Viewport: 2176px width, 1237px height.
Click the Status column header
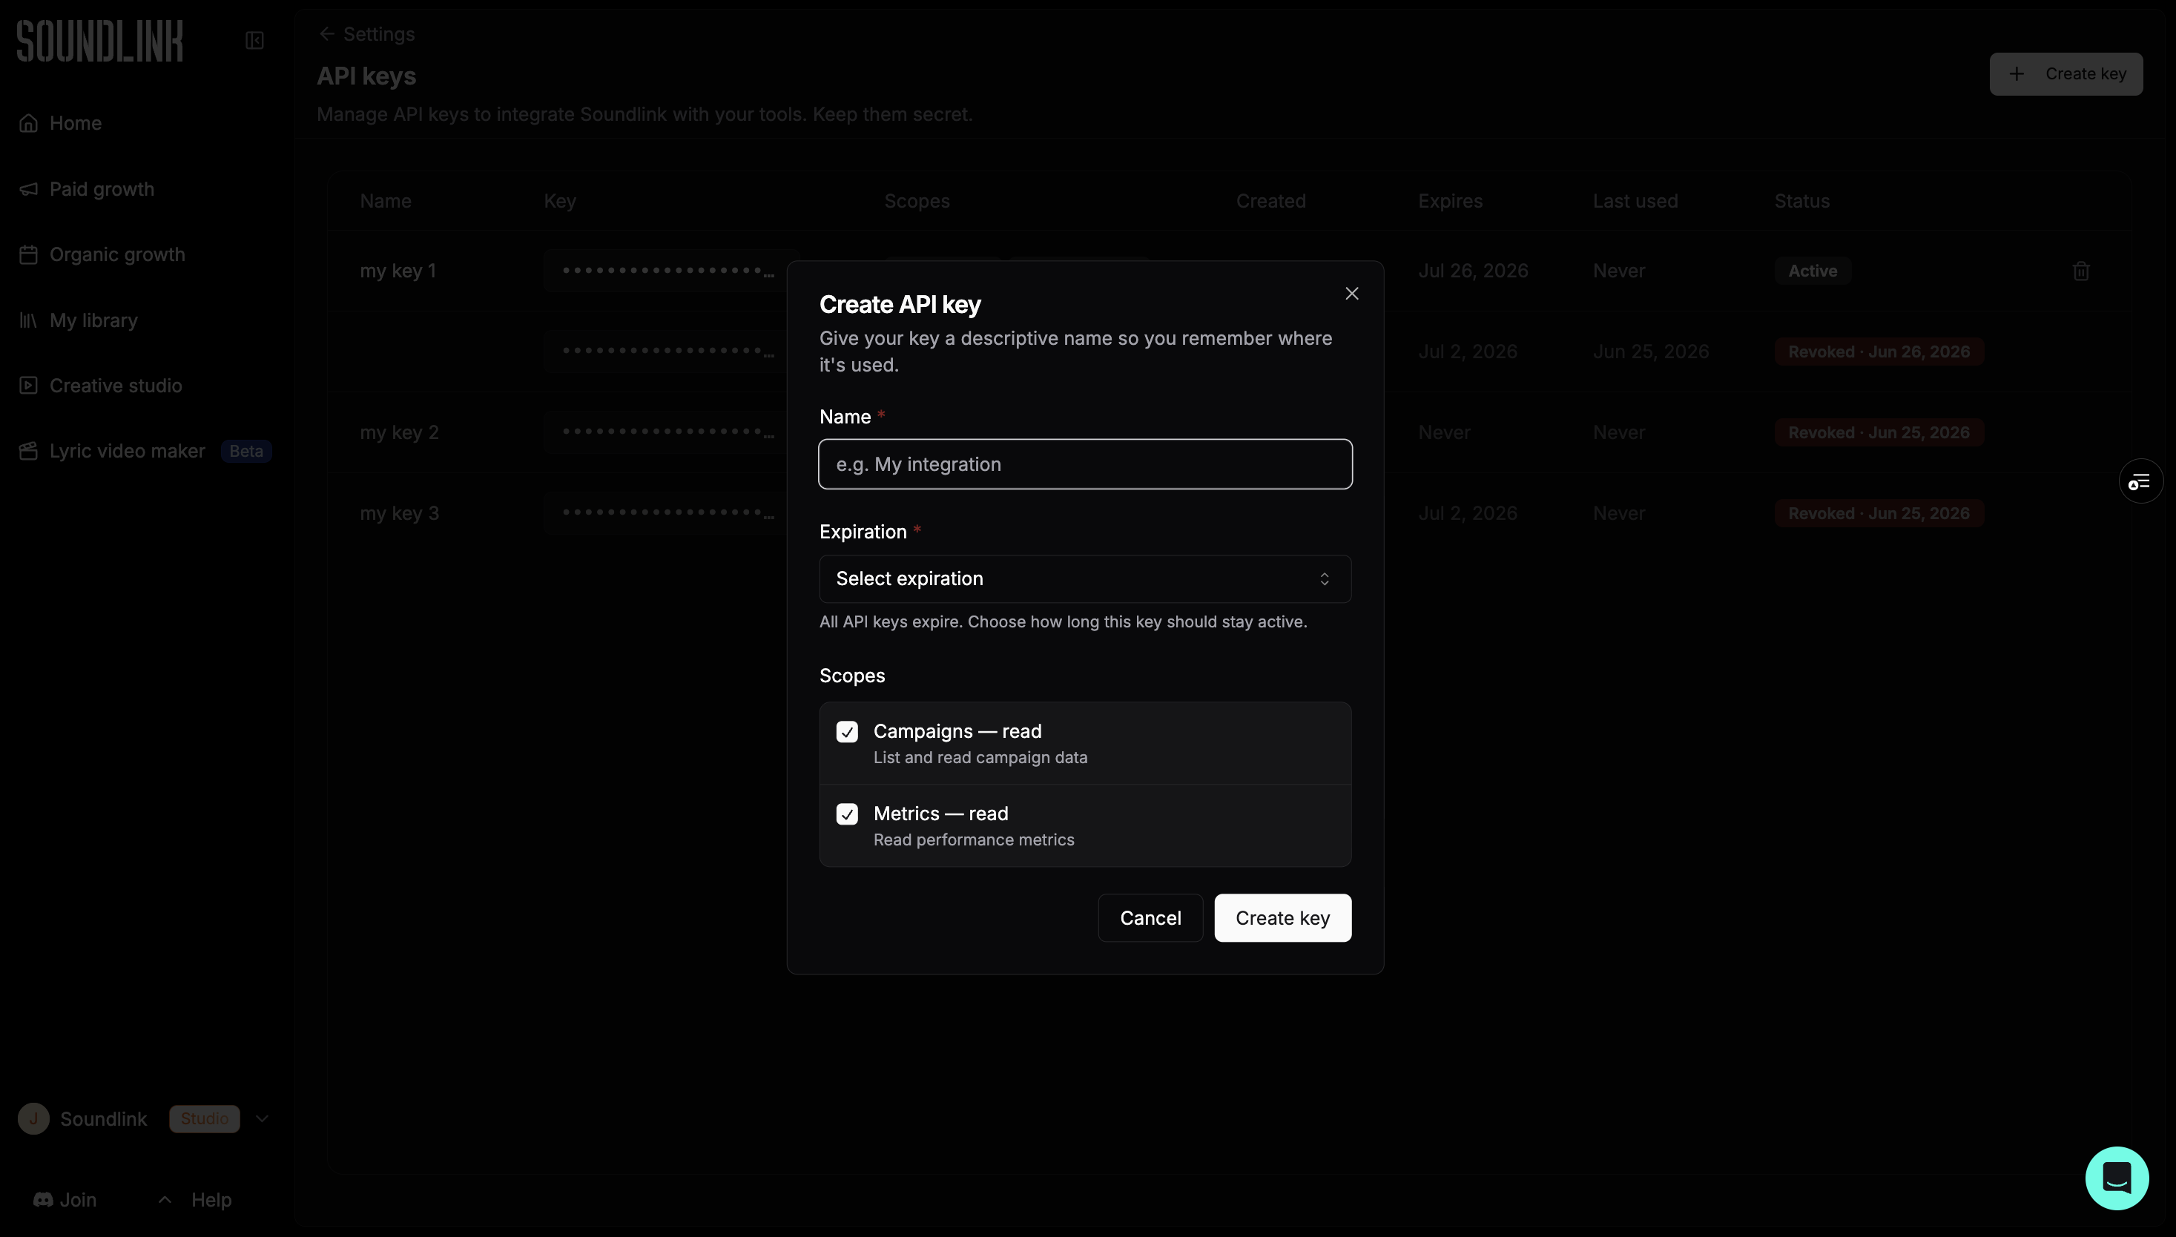click(1801, 202)
